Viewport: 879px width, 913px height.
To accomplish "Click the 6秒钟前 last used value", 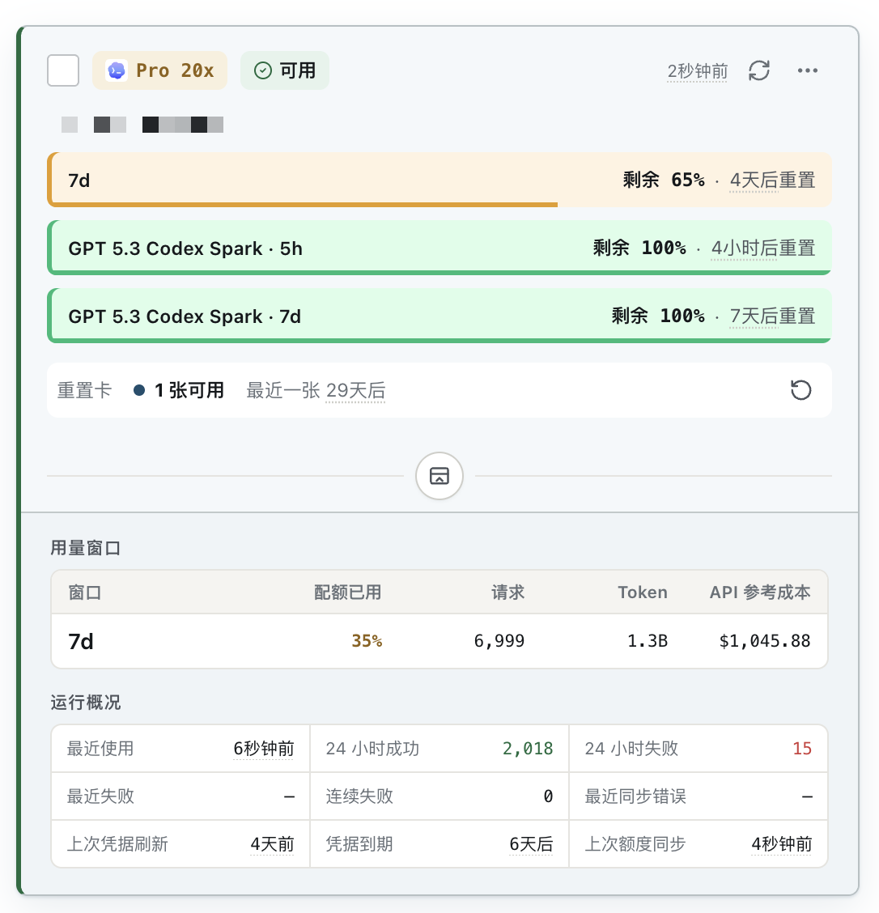I will coord(264,748).
